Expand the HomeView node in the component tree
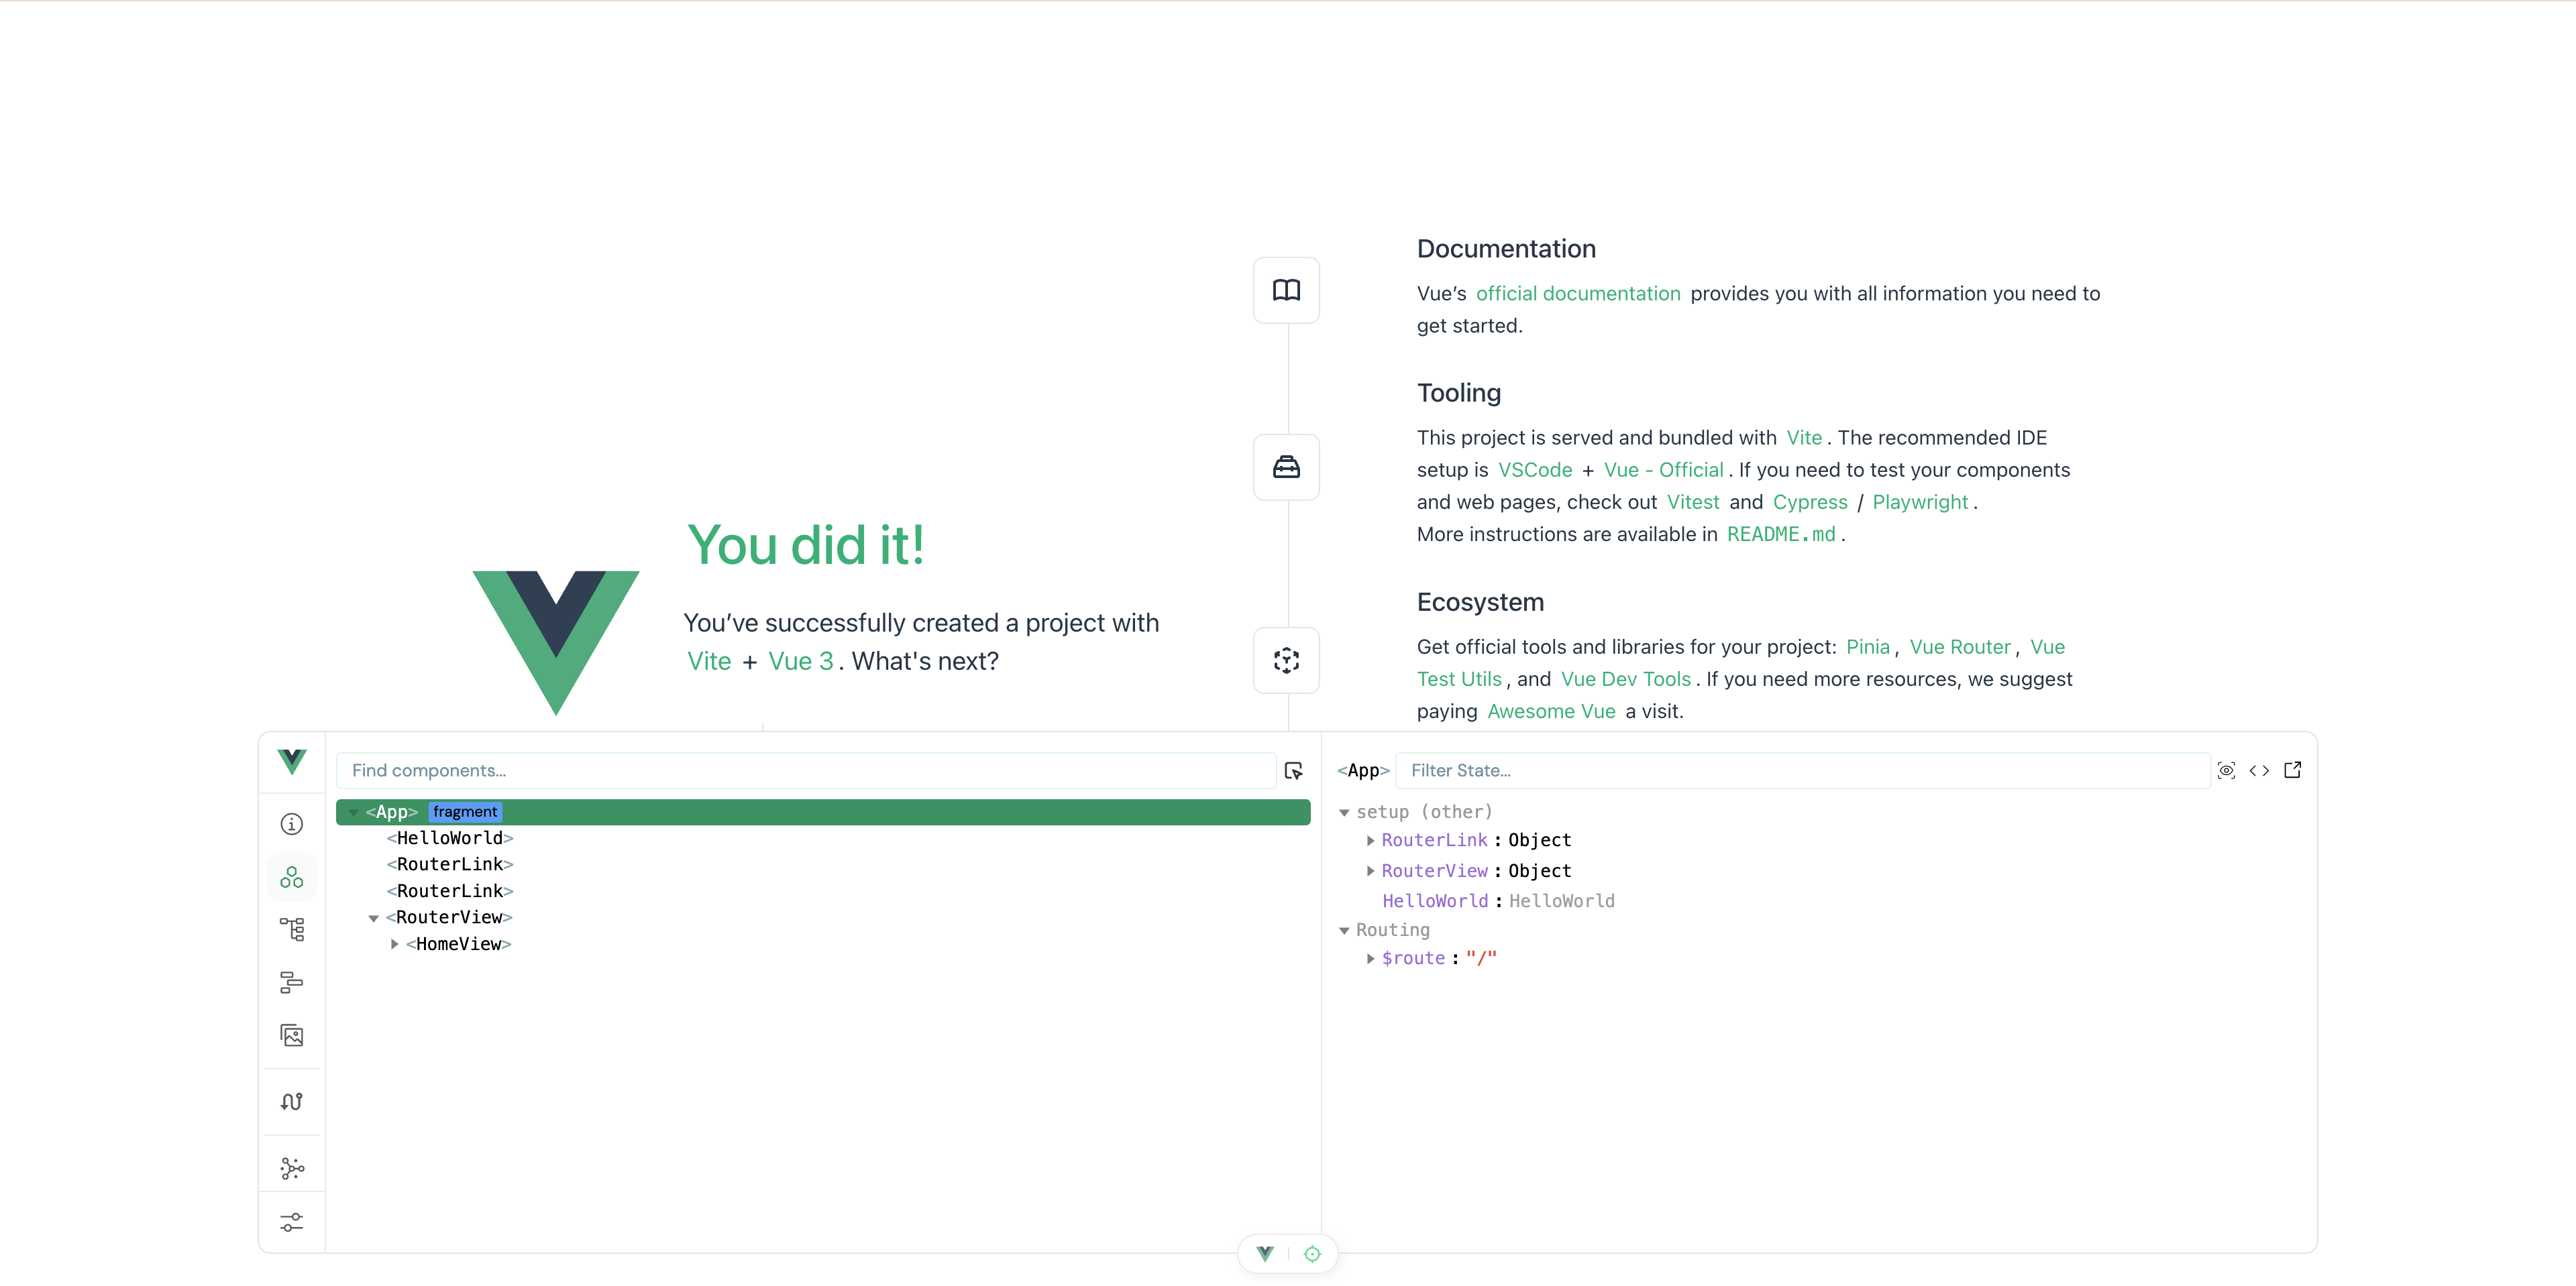Screen dimensions: 2576x1286 394,943
